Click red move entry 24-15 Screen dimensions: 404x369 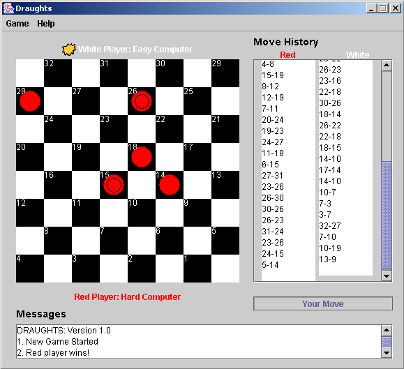pyautogui.click(x=273, y=254)
